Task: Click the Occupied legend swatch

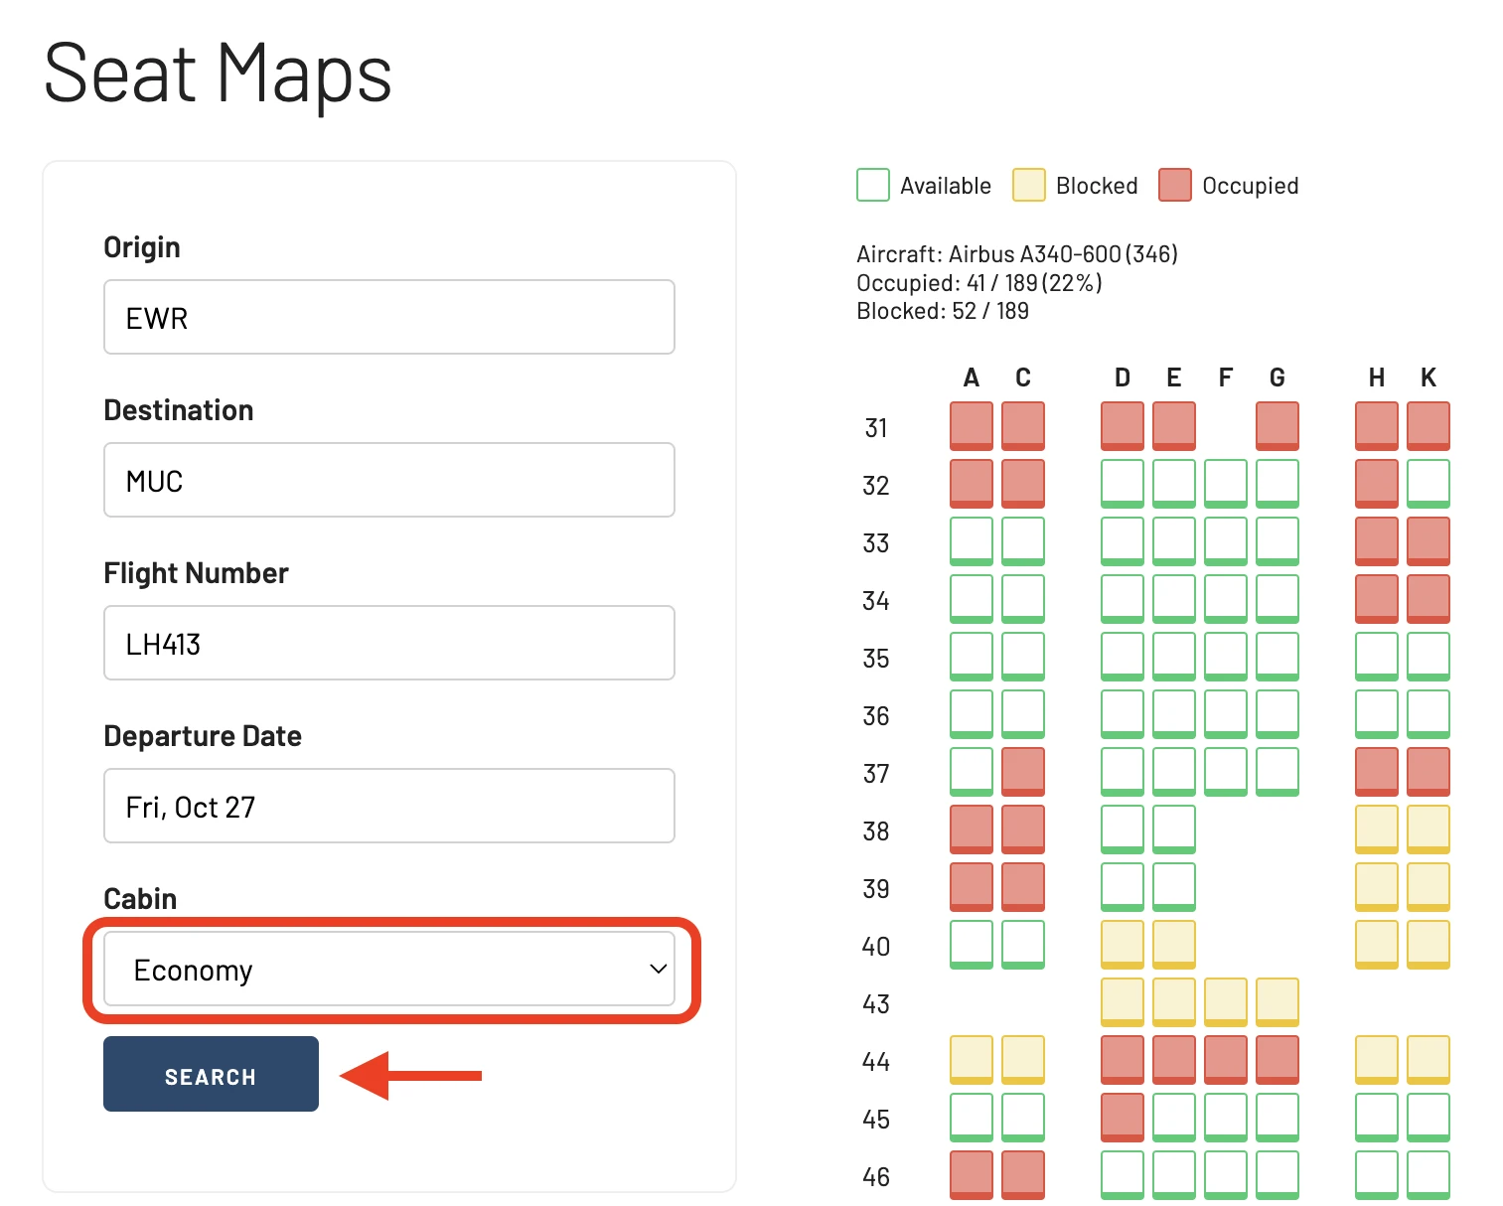Action: coord(1175,185)
